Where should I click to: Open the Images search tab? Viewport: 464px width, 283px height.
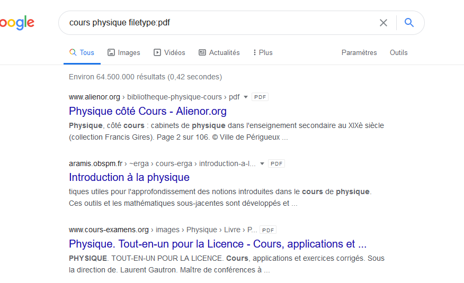[x=124, y=52]
